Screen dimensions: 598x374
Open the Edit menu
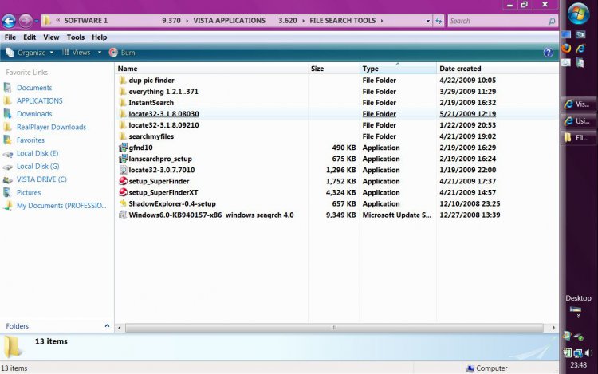[30, 37]
